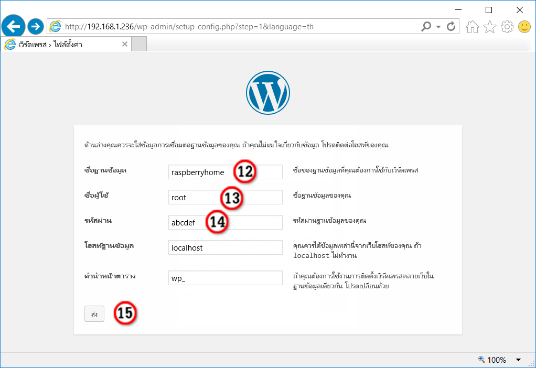Screen dimensions: 536x368
Task: Open Favorites star icon
Action: (x=489, y=27)
